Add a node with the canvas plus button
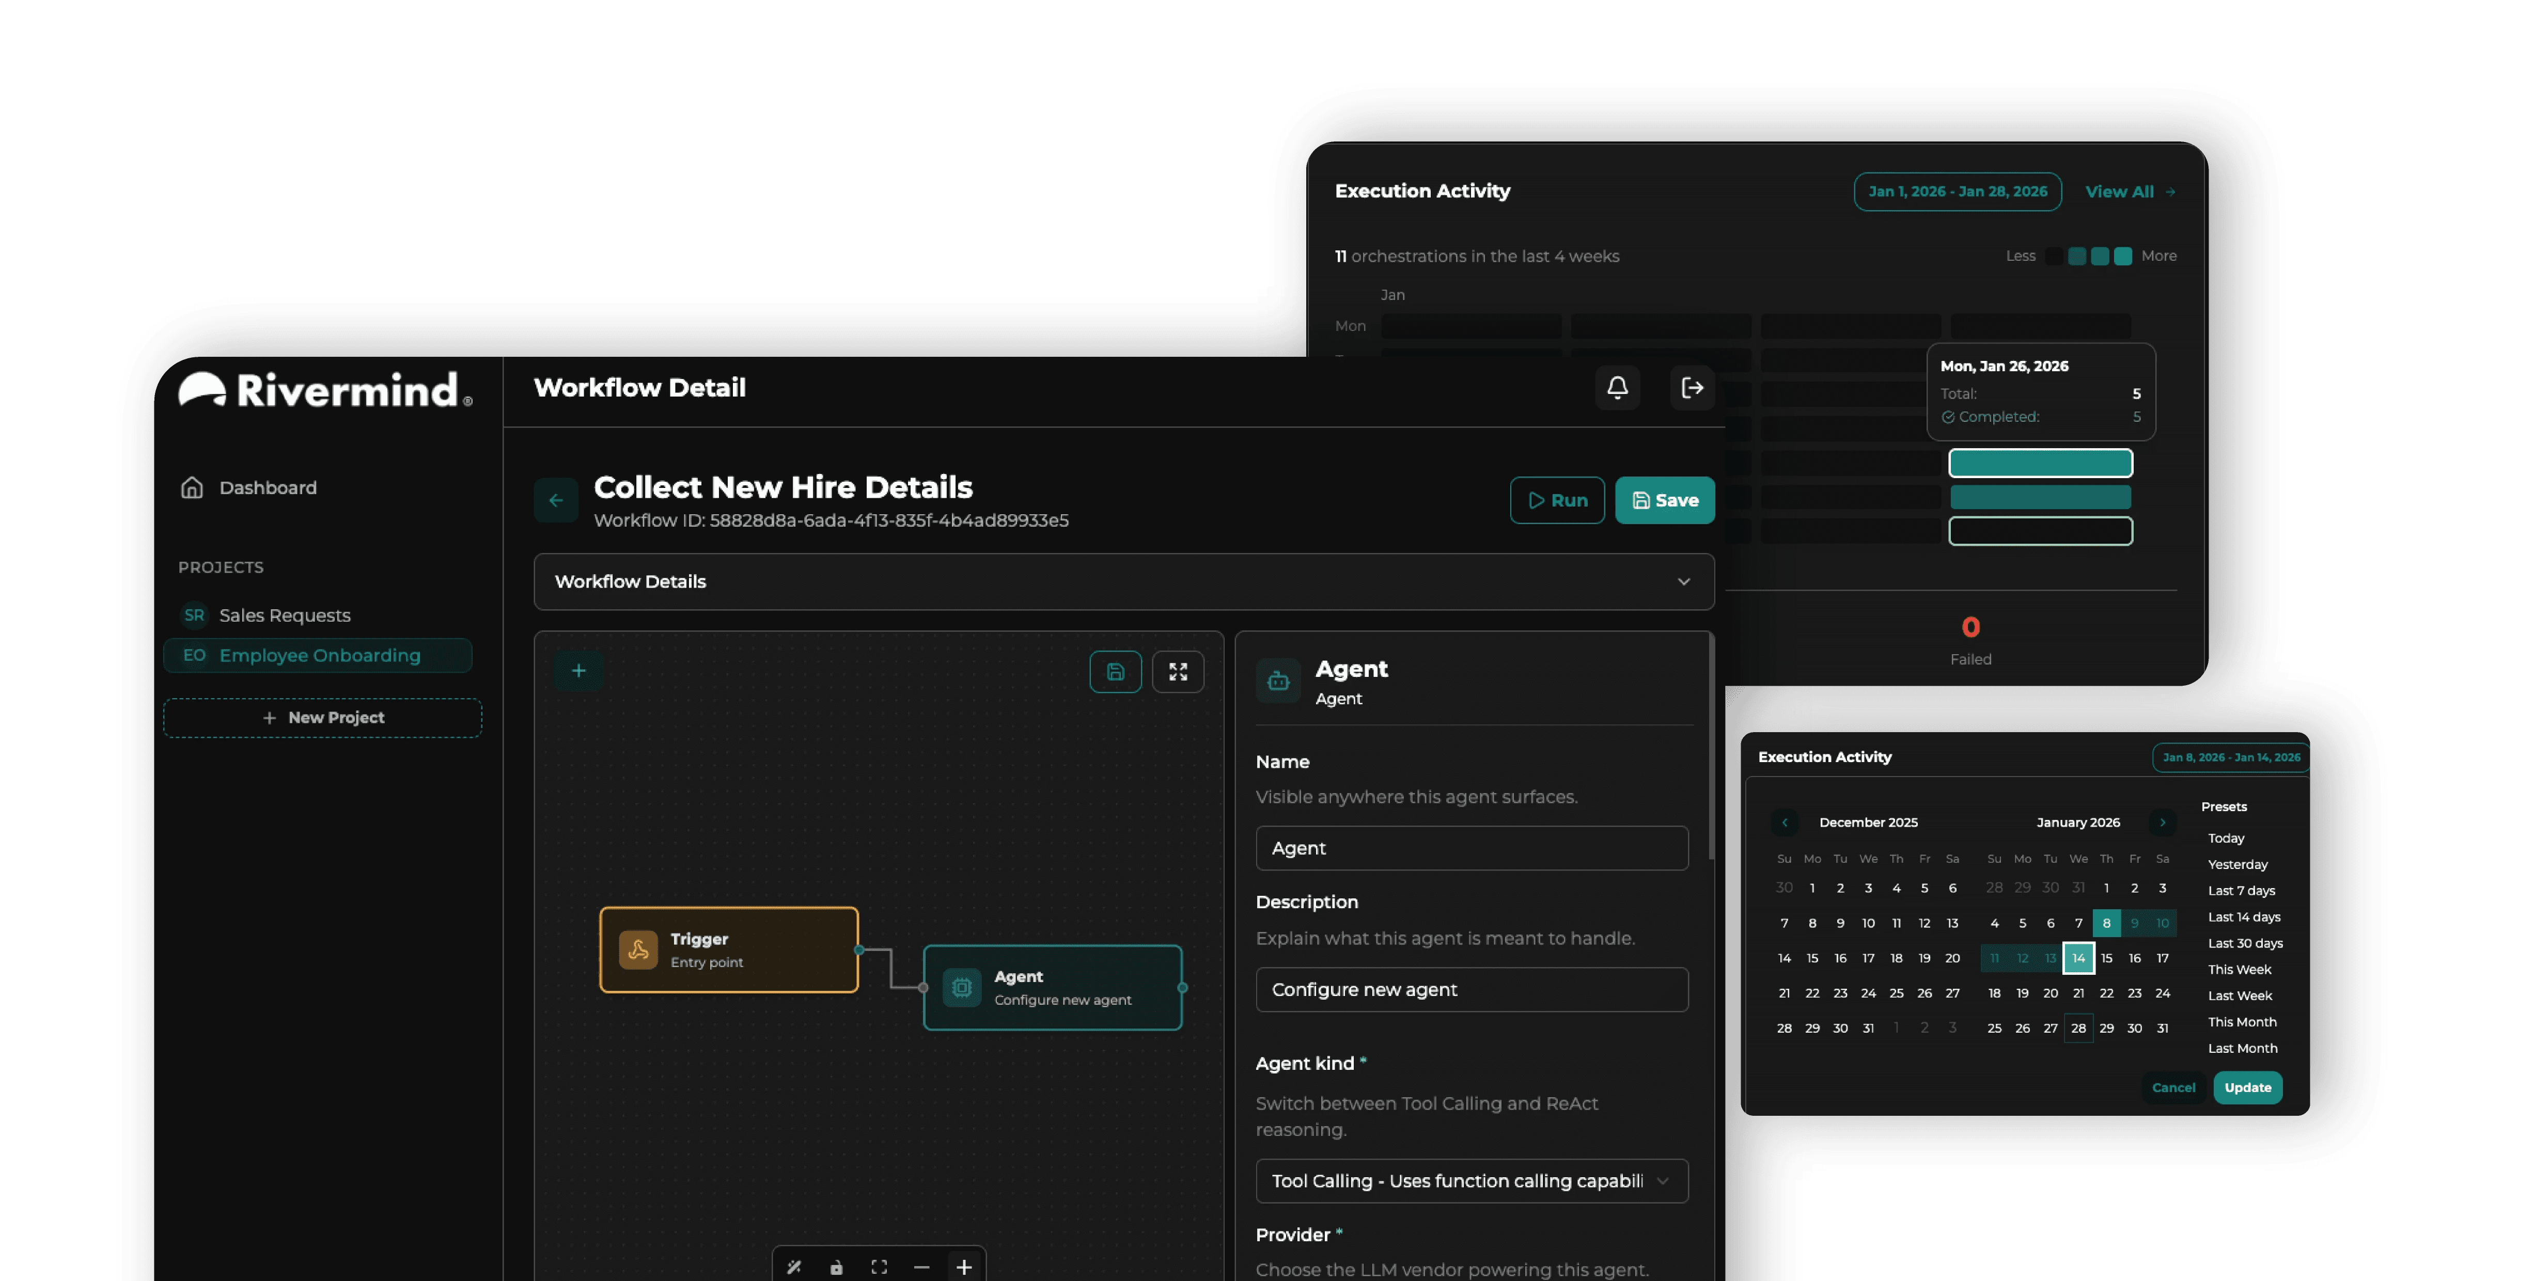This screenshot has width=2535, height=1281. [x=578, y=671]
